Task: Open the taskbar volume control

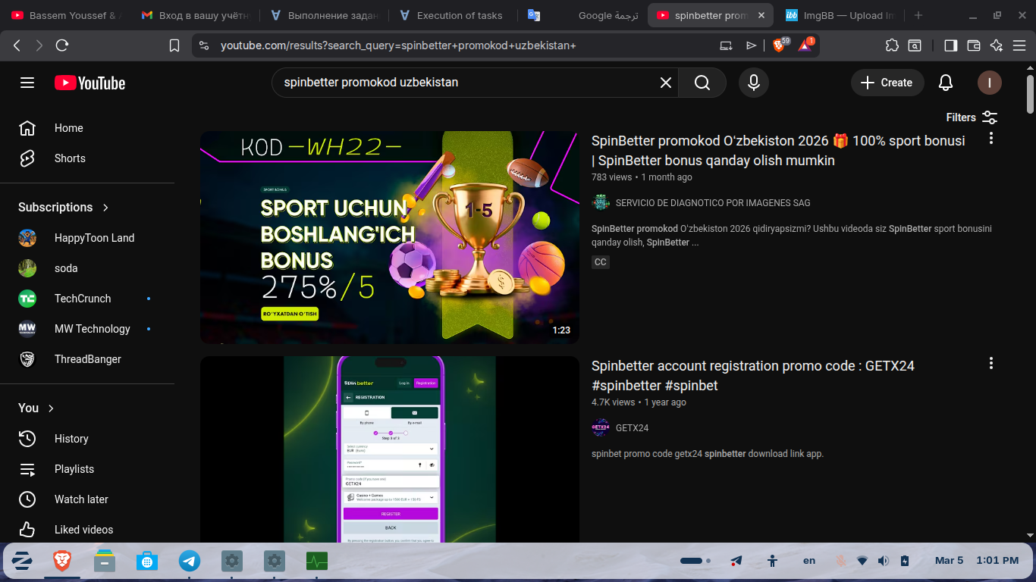Action: click(883, 561)
